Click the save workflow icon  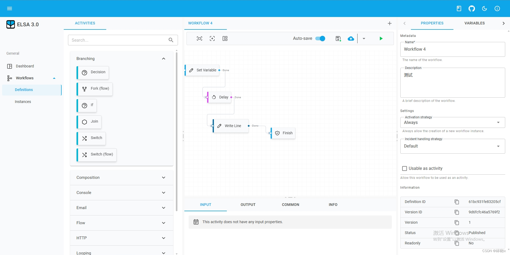click(x=338, y=38)
